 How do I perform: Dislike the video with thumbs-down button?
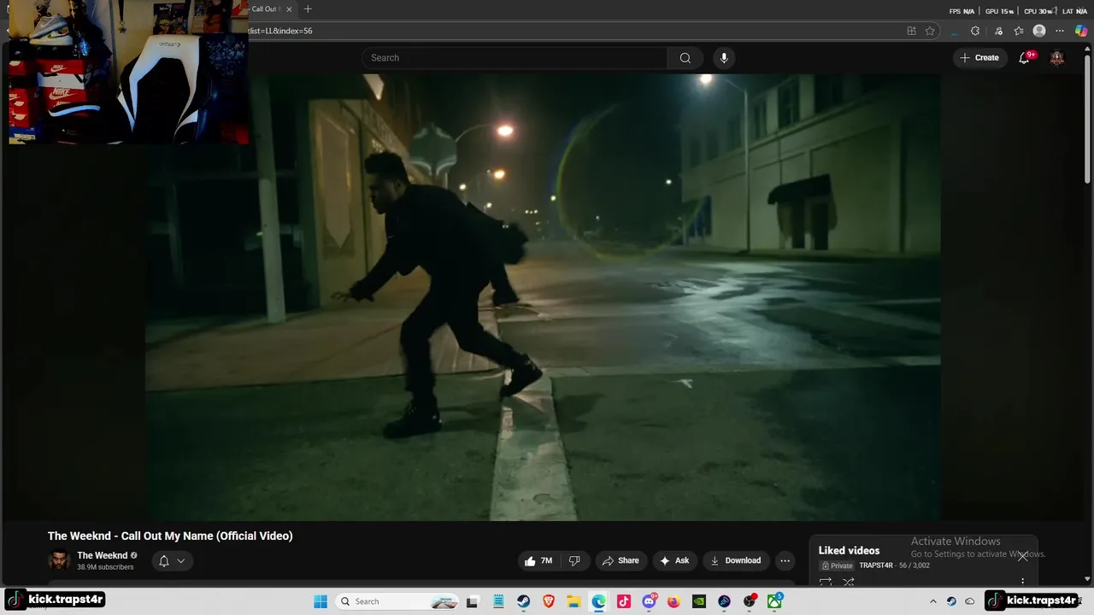pyautogui.click(x=574, y=561)
